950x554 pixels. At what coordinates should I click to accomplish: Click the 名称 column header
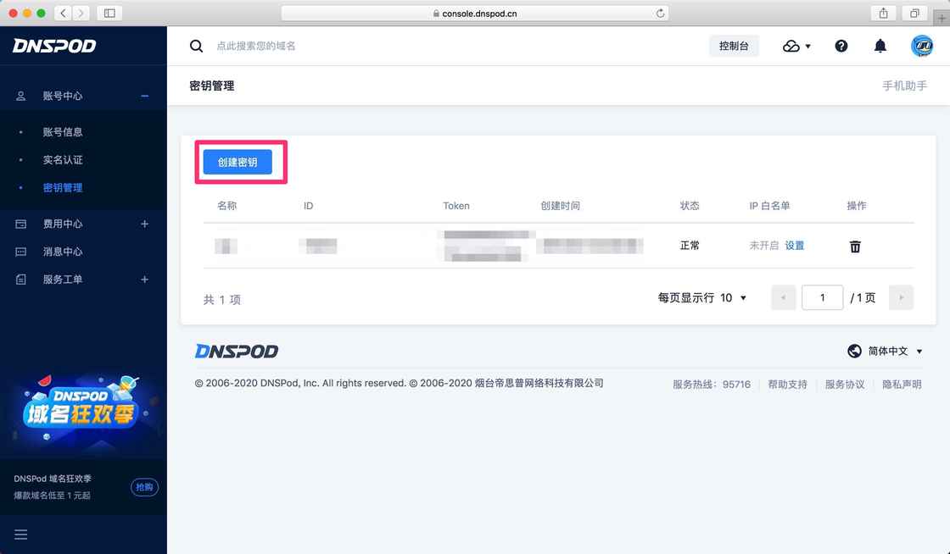pos(226,206)
